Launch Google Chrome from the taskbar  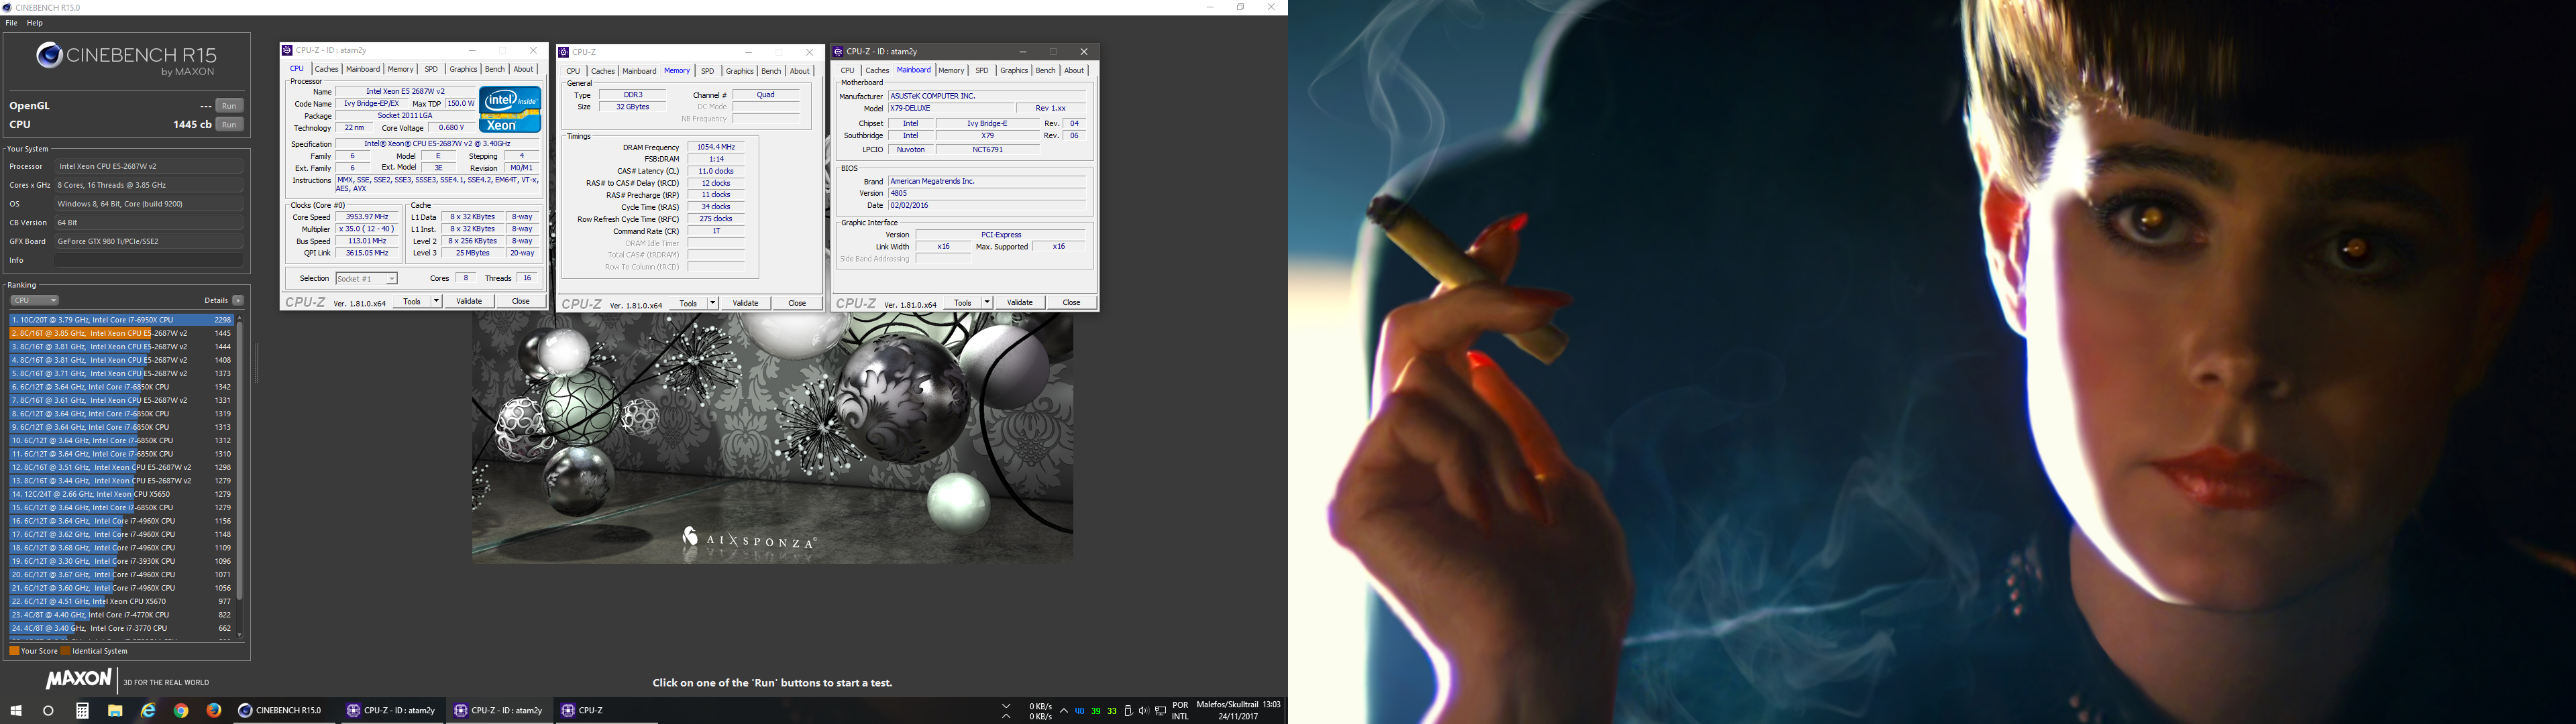[x=181, y=711]
